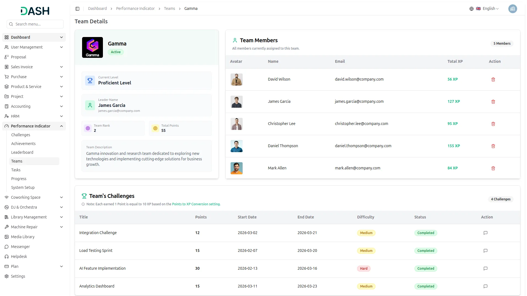
Task: Open the Leaderboard submenu item
Action: pos(22,152)
